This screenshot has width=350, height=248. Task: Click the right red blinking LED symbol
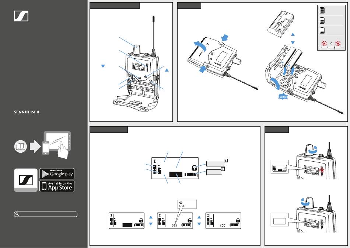338,44
